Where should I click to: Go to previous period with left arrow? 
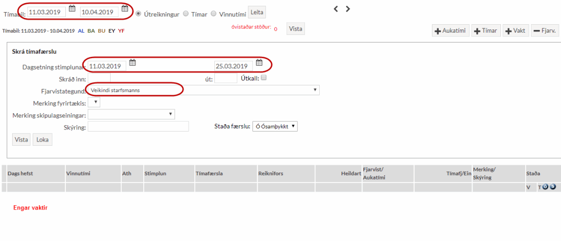[x=336, y=9]
